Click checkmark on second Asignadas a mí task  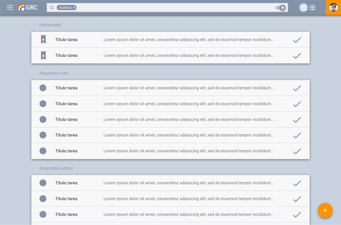pyautogui.click(x=297, y=104)
